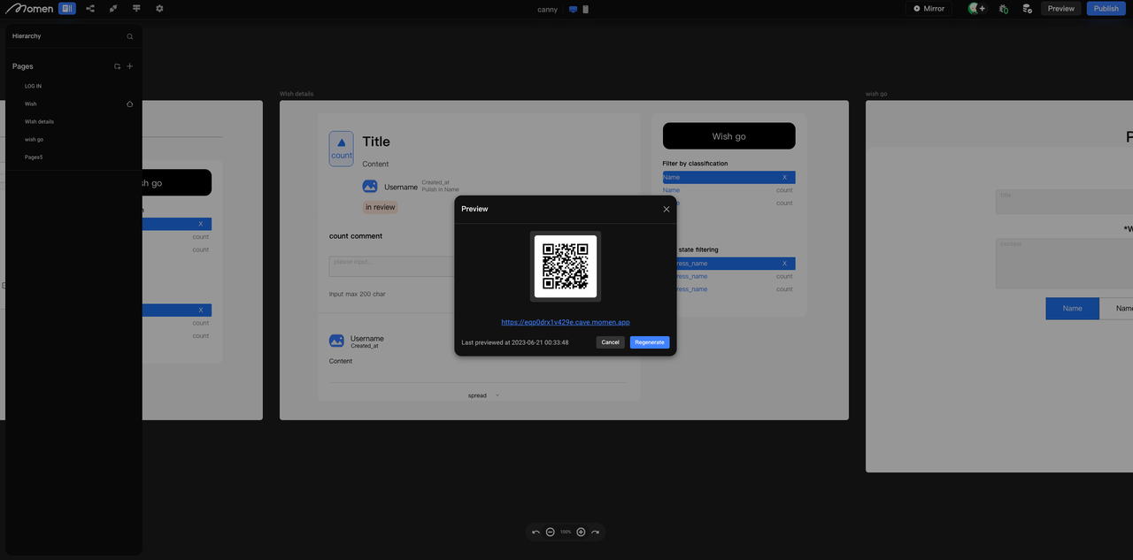Click X on selected progress_name row
This screenshot has width=1133, height=560.
coord(784,264)
